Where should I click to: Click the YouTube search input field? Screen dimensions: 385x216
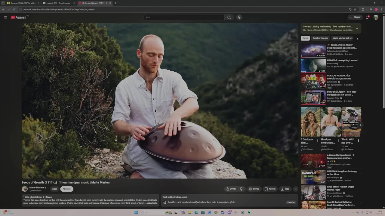pos(184,17)
